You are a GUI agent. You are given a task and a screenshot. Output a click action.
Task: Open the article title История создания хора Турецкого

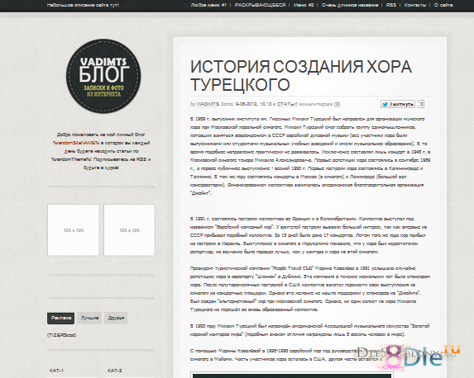pos(301,75)
